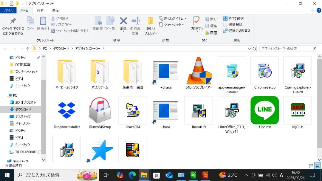
Task: Click the Rename (名前の変更) ribbon button
Action: (x=135, y=26)
